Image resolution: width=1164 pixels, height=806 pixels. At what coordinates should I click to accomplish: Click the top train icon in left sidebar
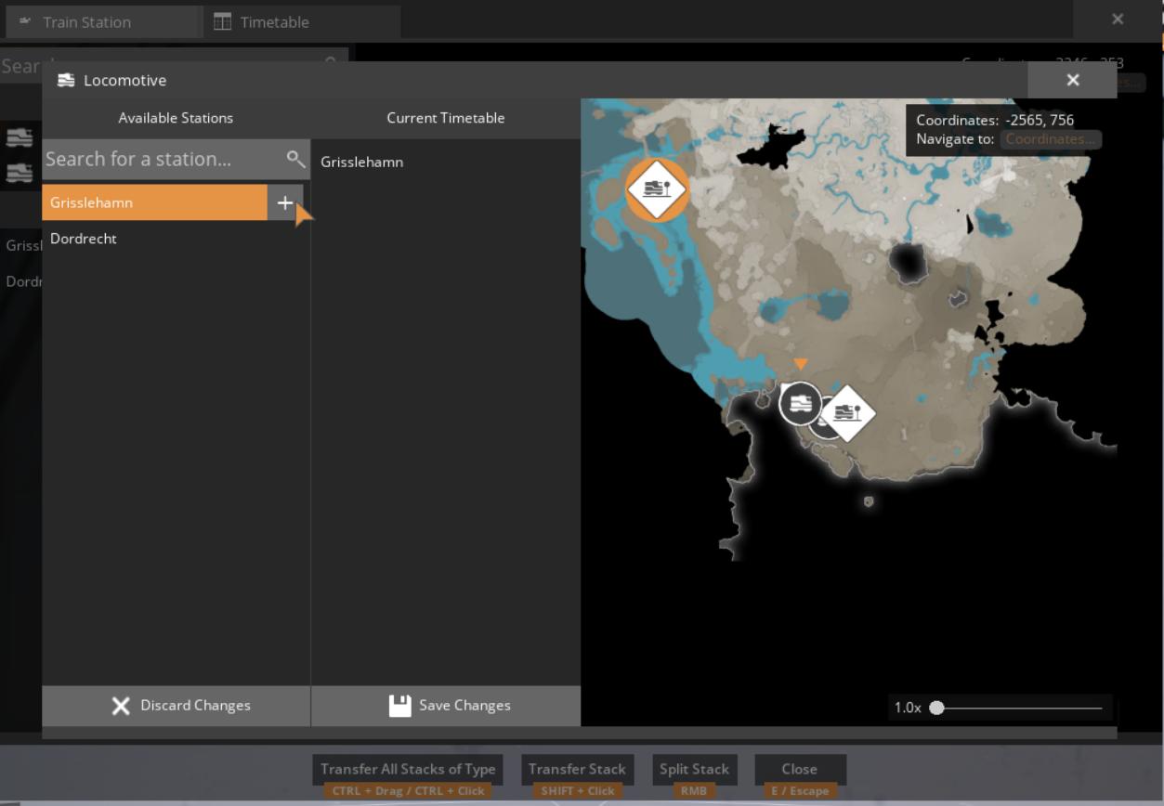(x=20, y=137)
